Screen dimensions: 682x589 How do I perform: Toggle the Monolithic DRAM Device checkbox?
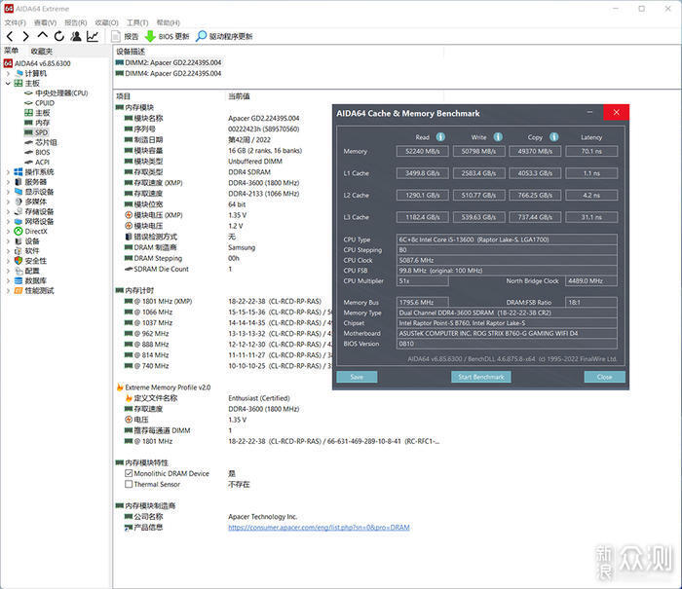coord(129,473)
